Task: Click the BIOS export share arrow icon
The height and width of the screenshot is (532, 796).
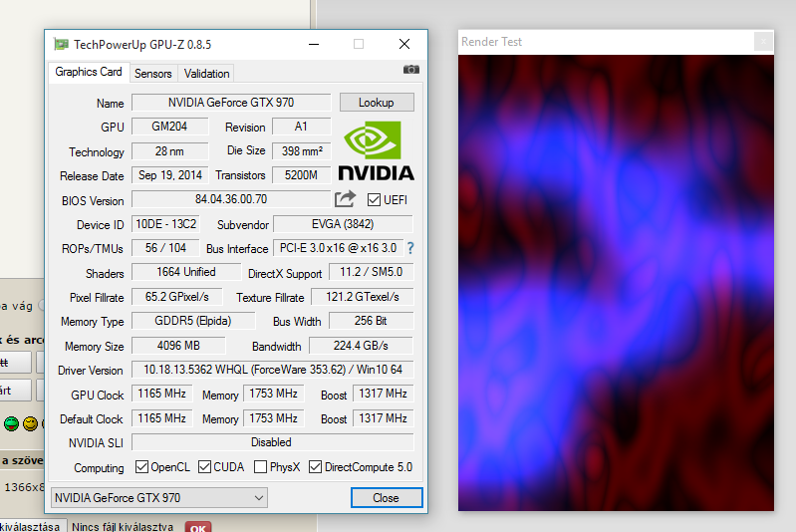Action: point(345,199)
